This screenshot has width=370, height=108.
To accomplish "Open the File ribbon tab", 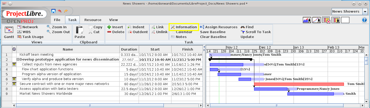I will coord(57,20).
